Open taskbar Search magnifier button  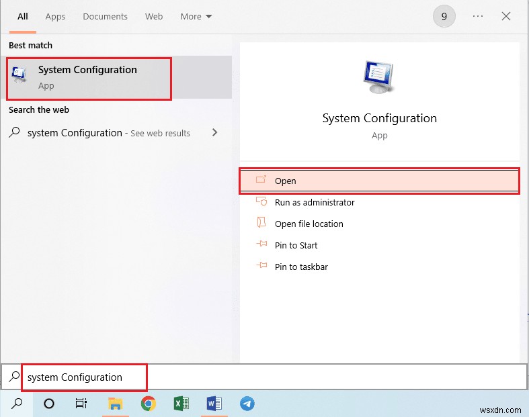(17, 403)
